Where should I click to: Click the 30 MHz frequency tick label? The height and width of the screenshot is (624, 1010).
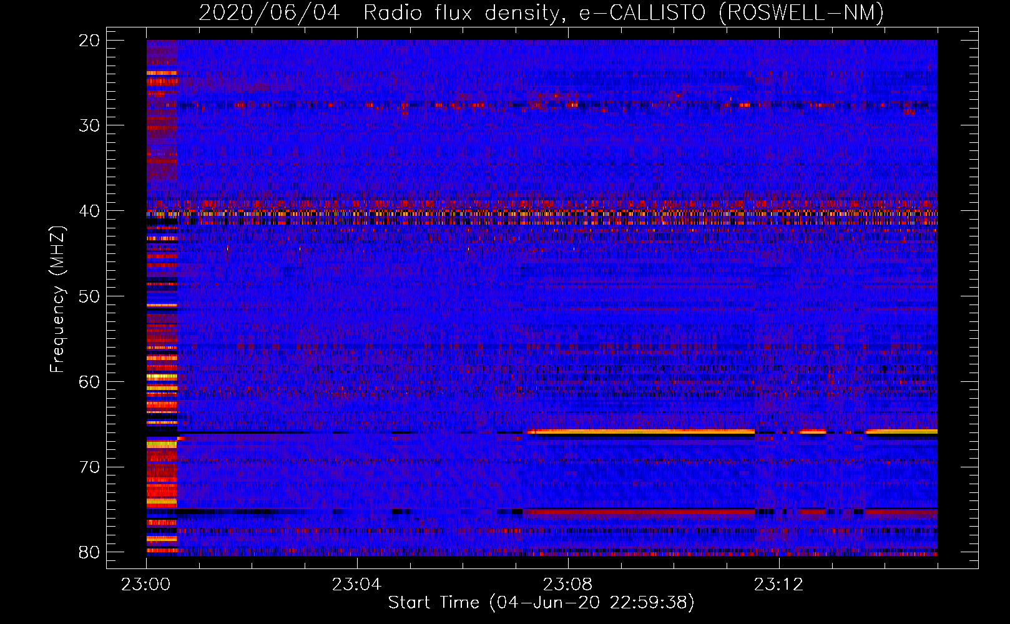click(89, 125)
